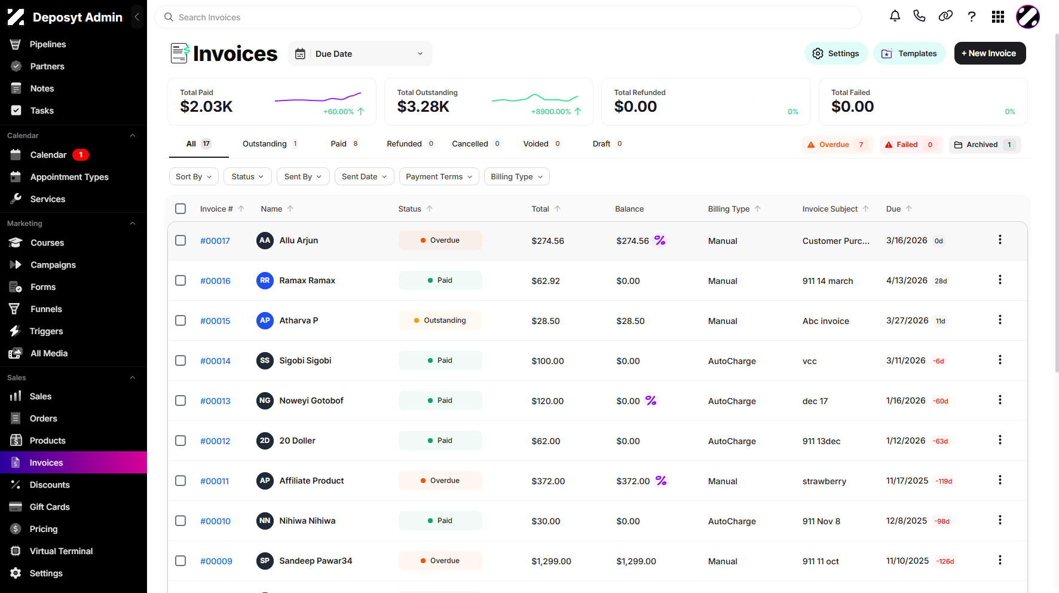This screenshot has width=1059, height=593.
Task: Open the help question mark icon
Action: pos(972,17)
